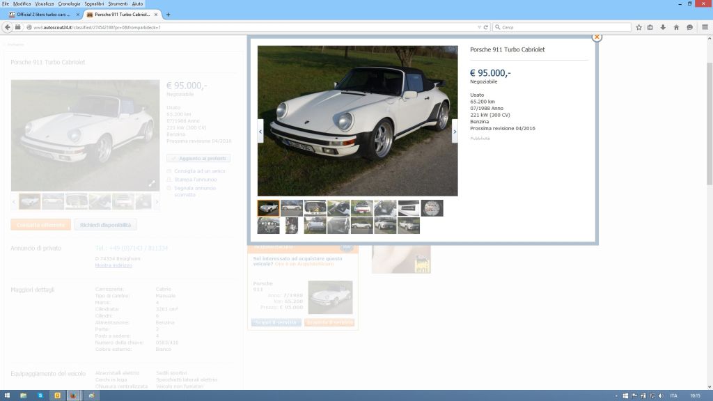Select the side-view thumbnail, second in top row

tap(292, 208)
